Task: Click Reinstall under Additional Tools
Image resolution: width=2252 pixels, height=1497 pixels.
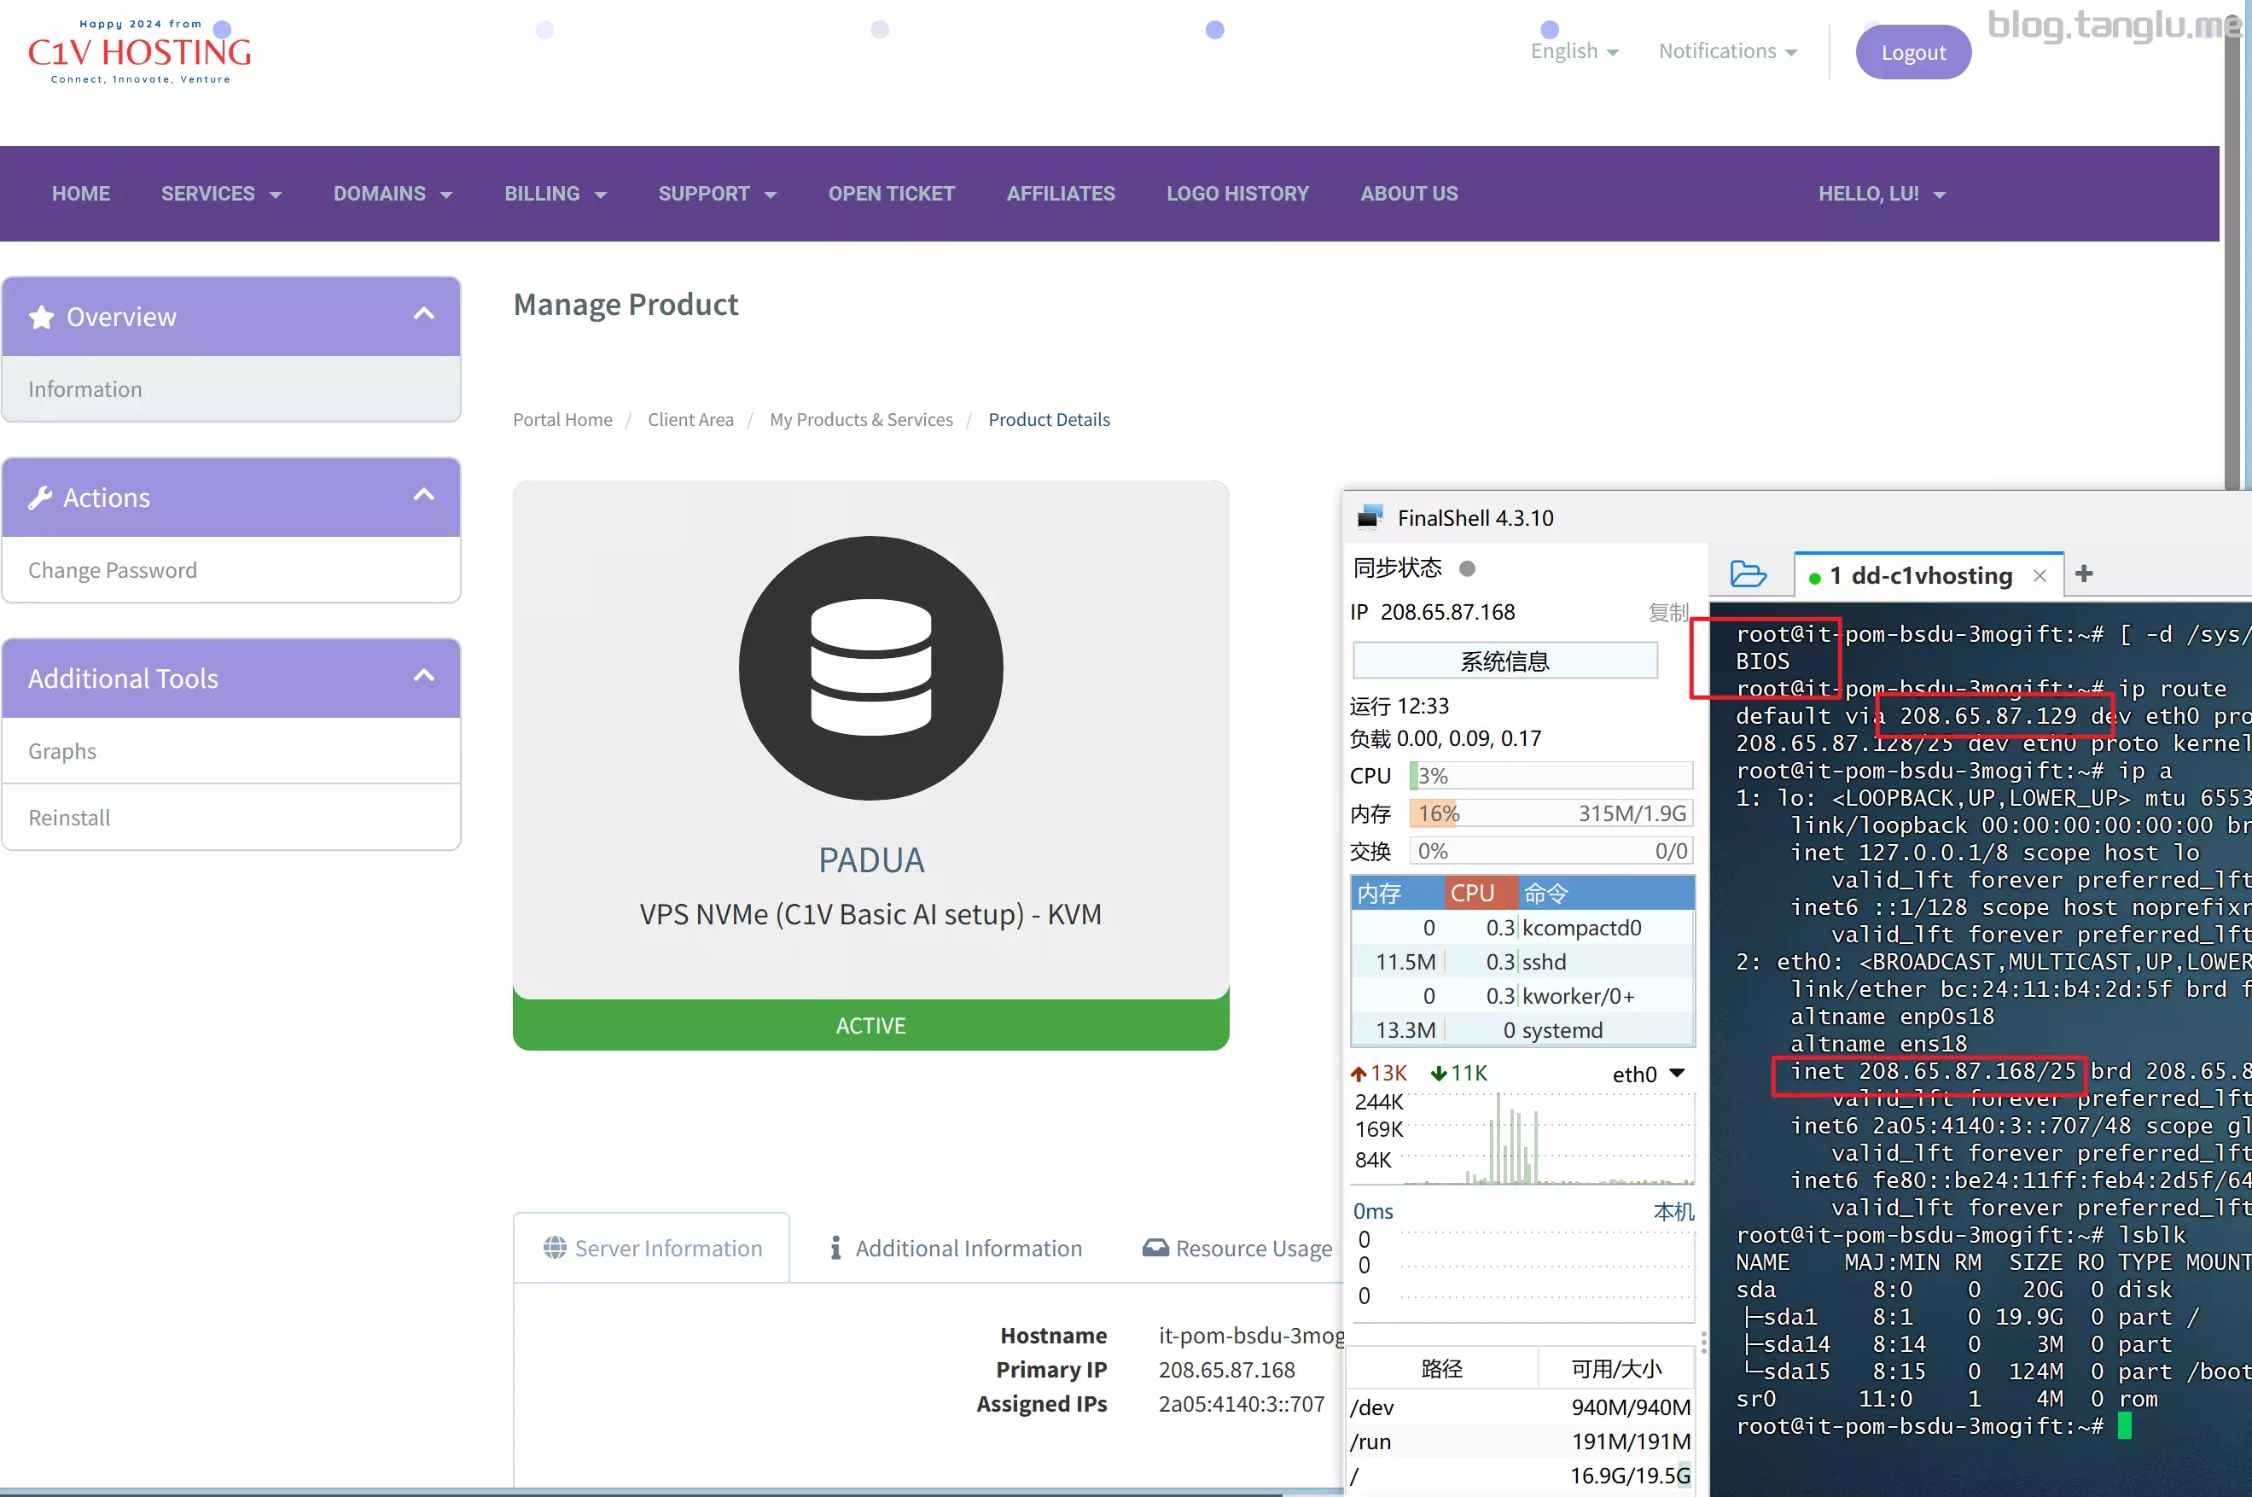Action: point(231,818)
